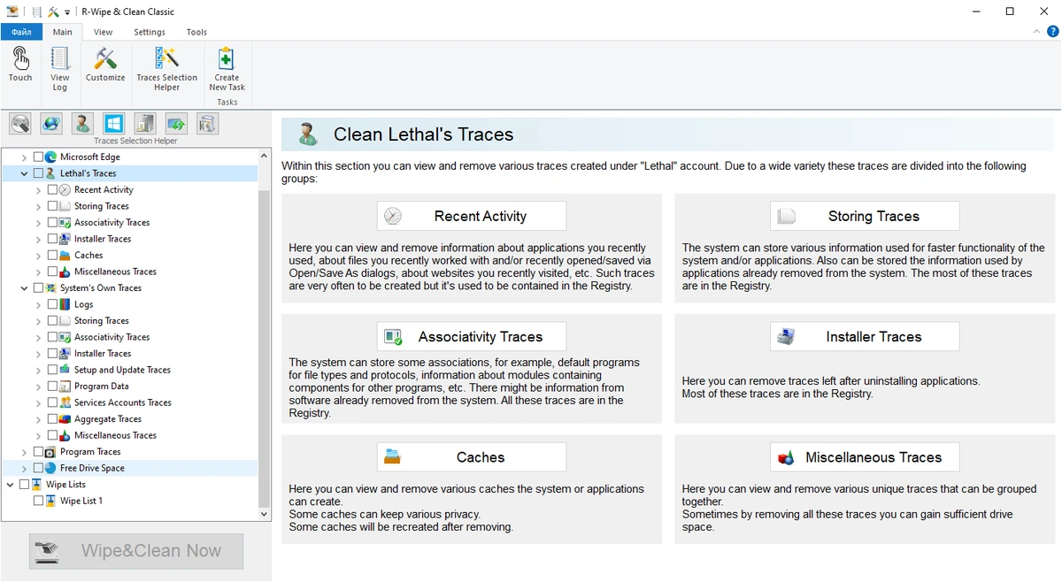1062x582 pixels.
Task: Switch to the Main ribbon tab
Action: 62,32
